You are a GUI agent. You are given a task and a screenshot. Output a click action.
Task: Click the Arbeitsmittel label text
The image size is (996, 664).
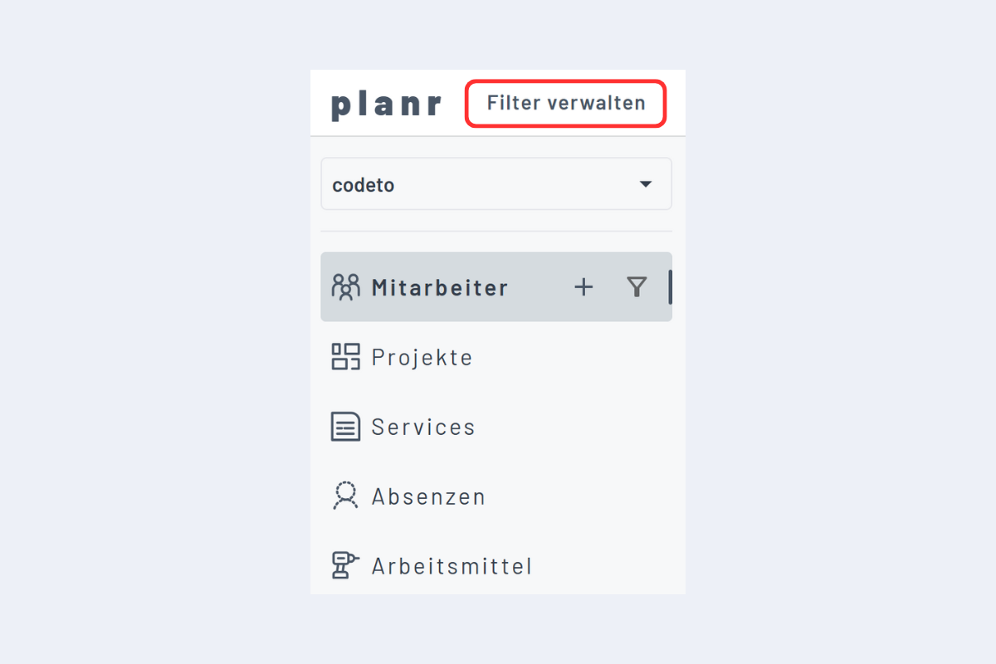(452, 565)
